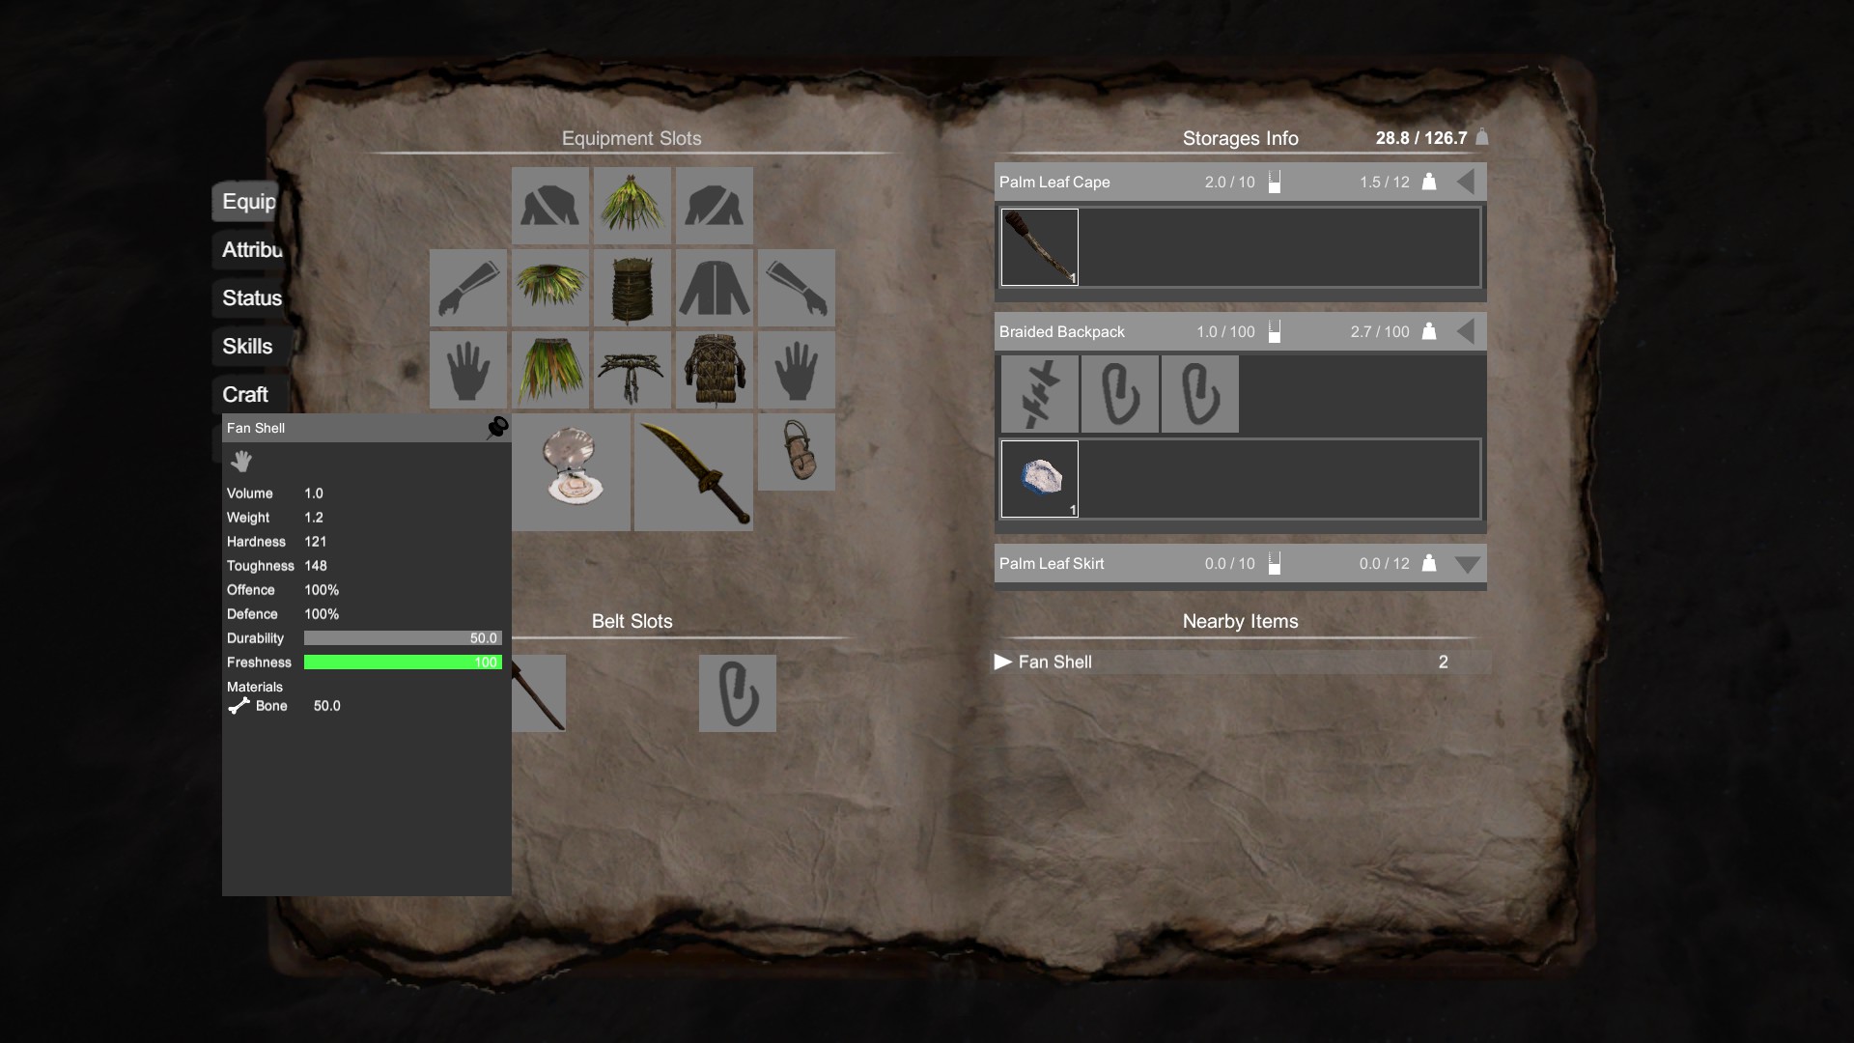Select the white stone in backpack storage

pyautogui.click(x=1039, y=479)
